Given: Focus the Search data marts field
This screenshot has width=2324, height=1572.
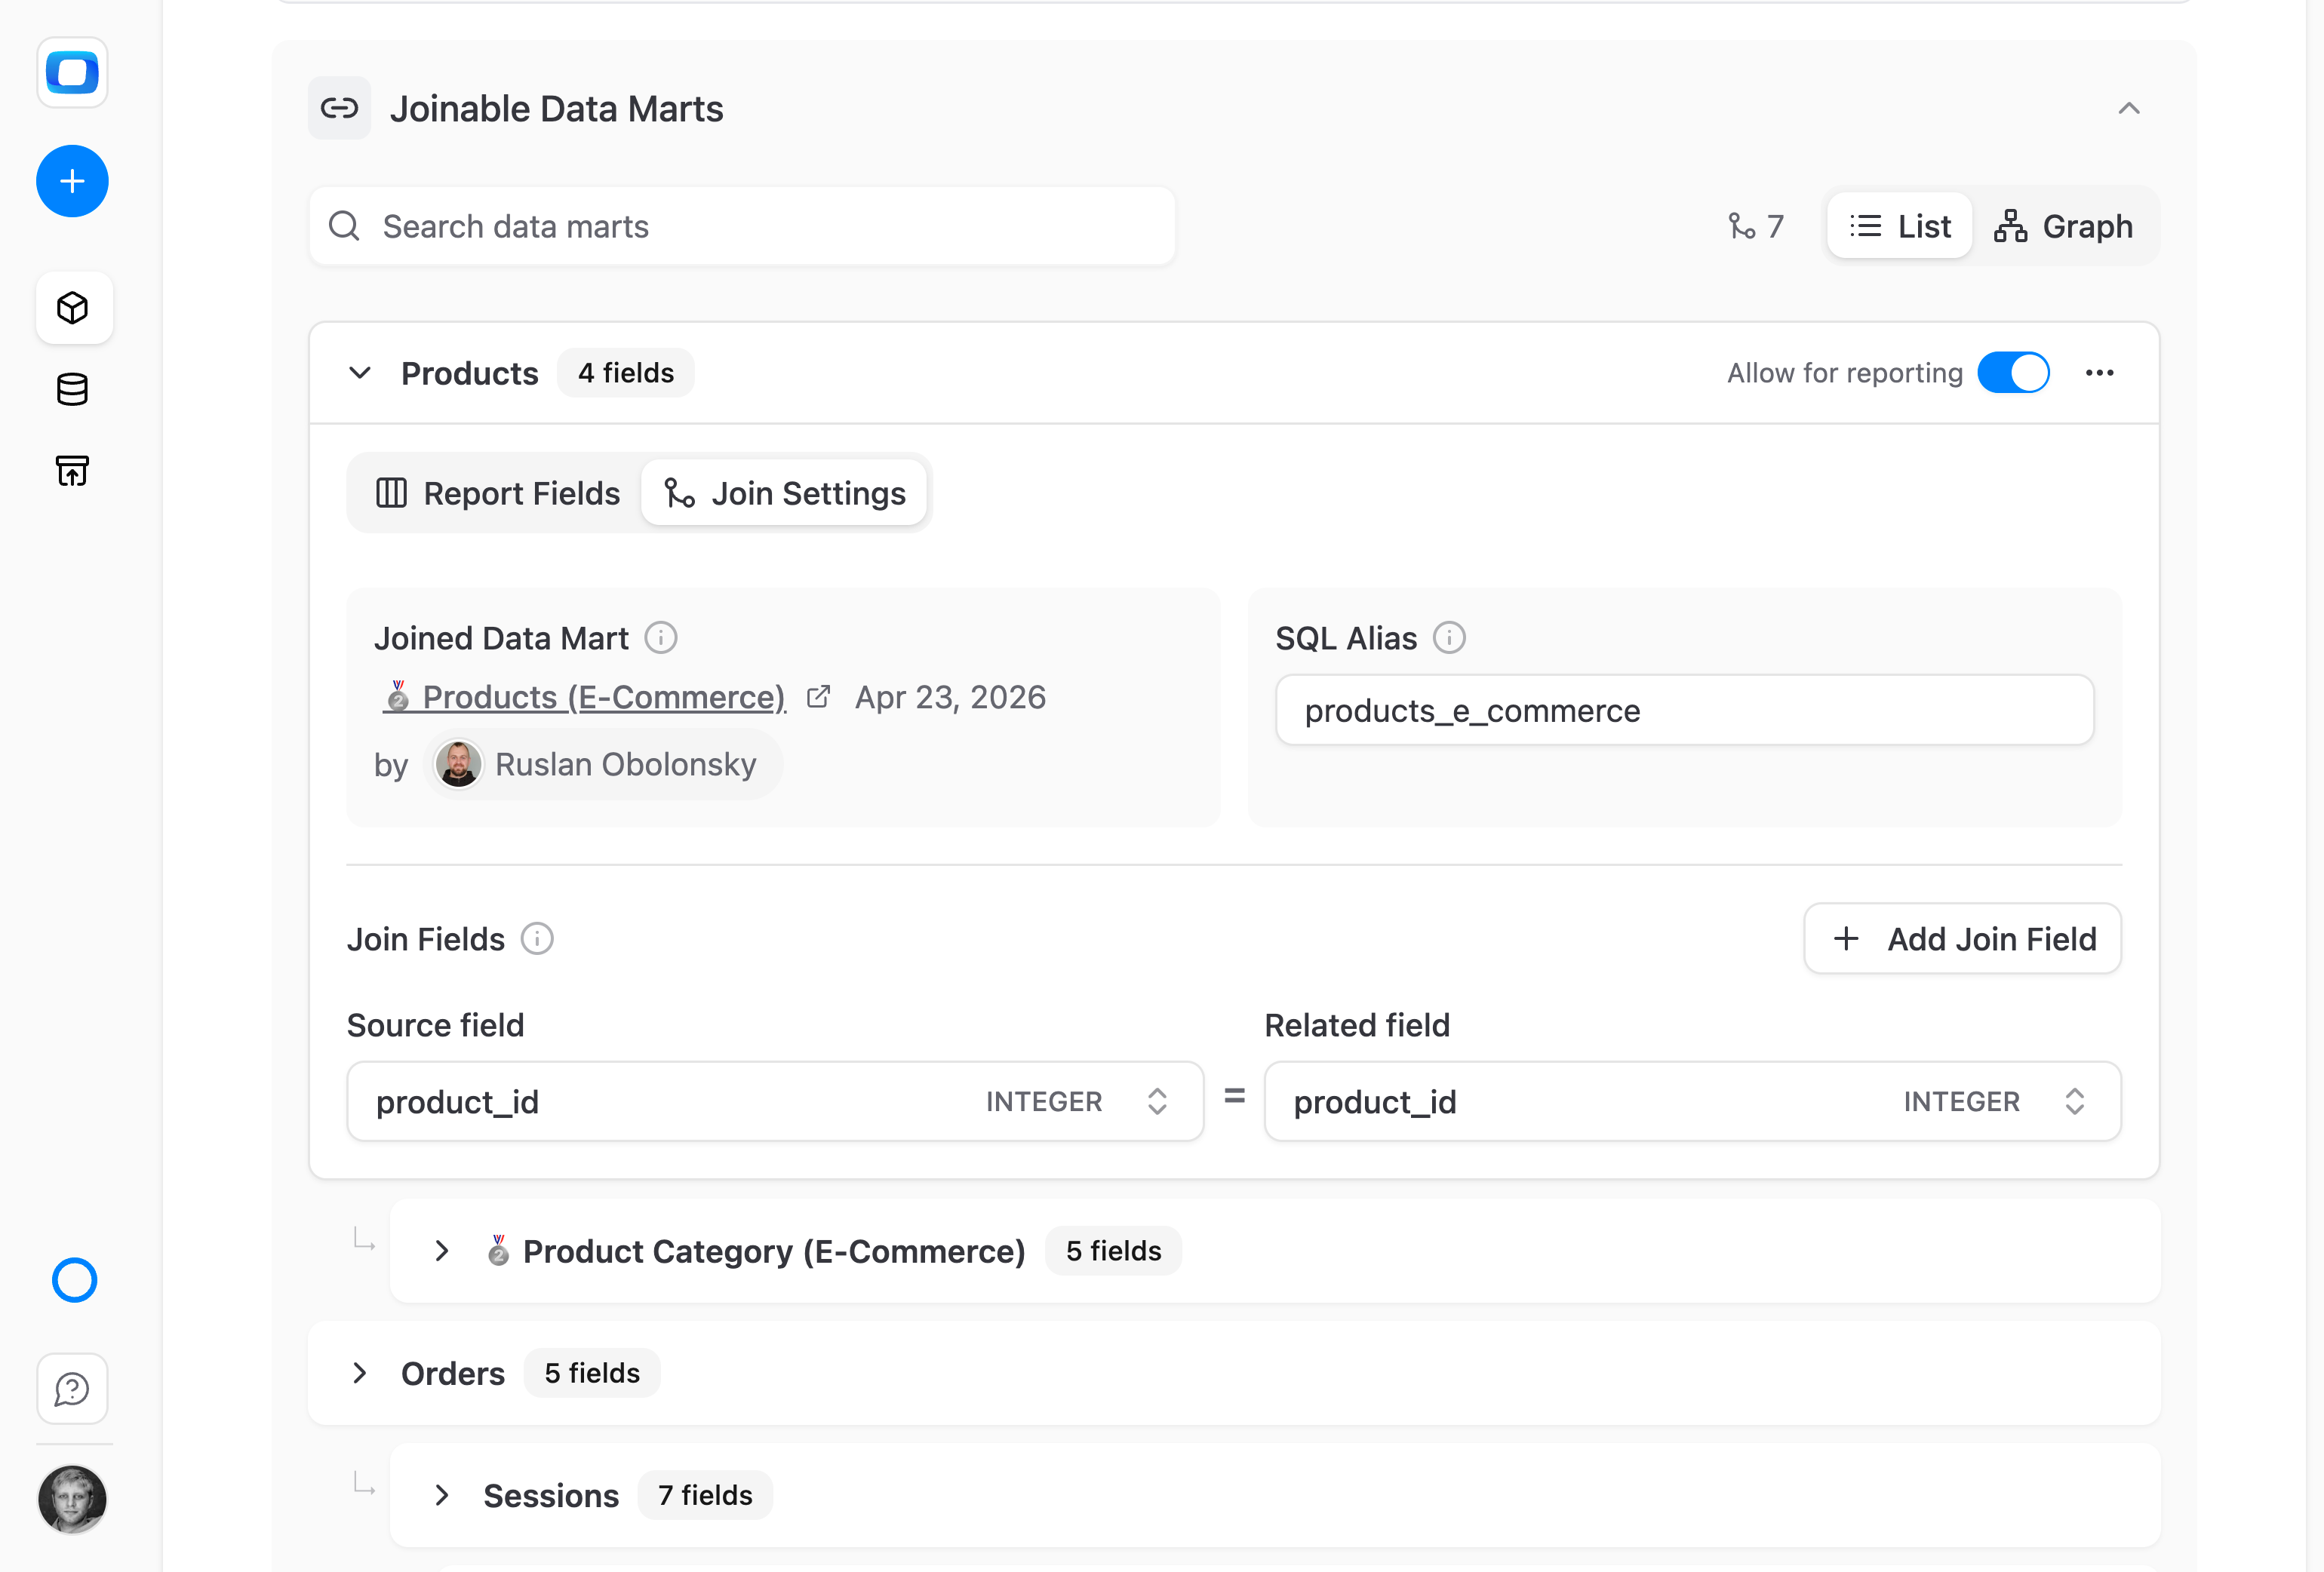Looking at the screenshot, I should [x=742, y=226].
